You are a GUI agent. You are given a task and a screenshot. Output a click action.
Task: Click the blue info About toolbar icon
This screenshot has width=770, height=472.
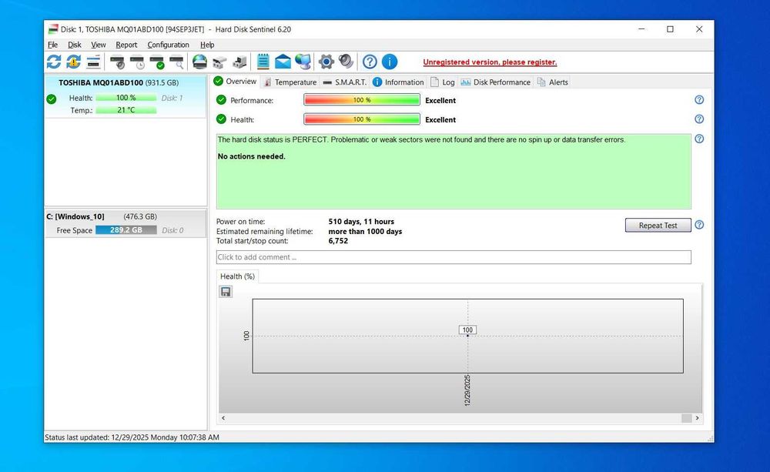[x=390, y=62]
